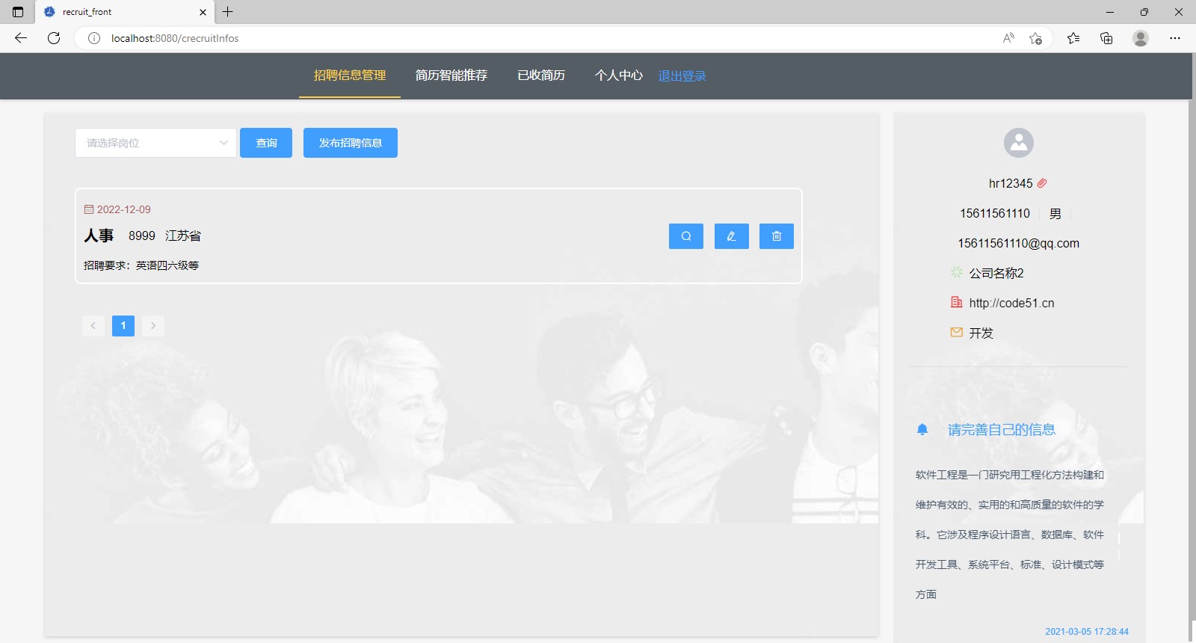
Task: Click the company name 公司名称2
Action: pos(996,273)
